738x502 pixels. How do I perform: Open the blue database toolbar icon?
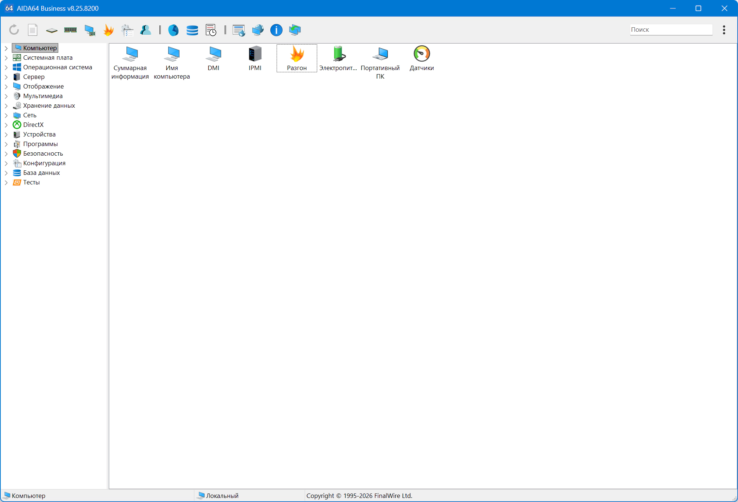(192, 30)
